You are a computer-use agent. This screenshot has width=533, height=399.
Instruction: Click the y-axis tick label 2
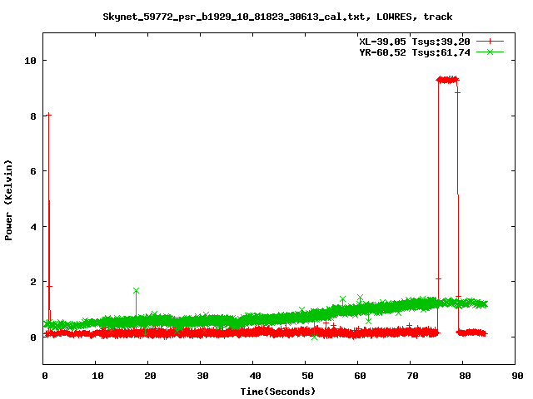(x=33, y=282)
